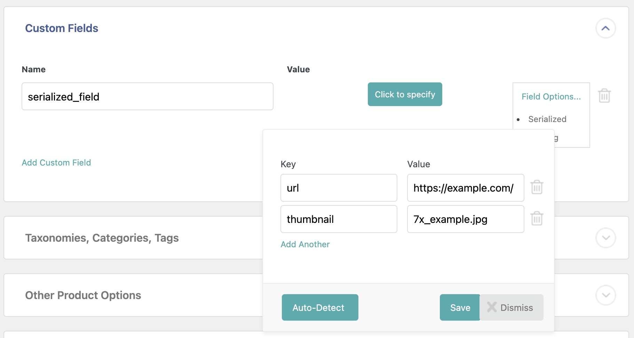Open the Field Options menu
Viewport: 634px width, 338px height.
[x=551, y=97]
